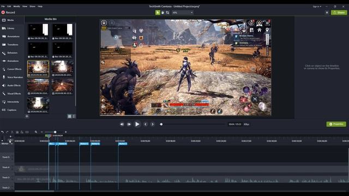
Task: Open the File menu
Action: [3, 7]
